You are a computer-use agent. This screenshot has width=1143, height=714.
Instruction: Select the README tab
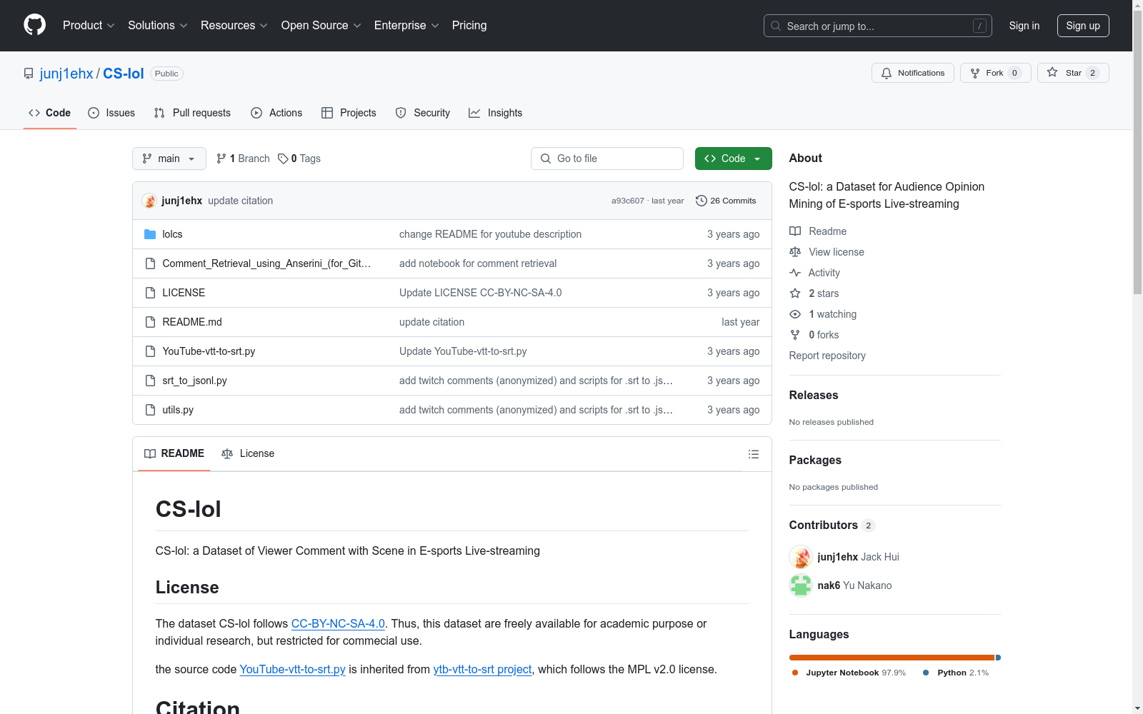tap(174, 453)
